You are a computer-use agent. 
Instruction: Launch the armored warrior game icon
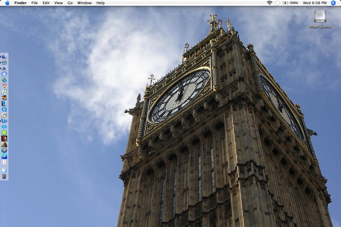click(x=4, y=144)
